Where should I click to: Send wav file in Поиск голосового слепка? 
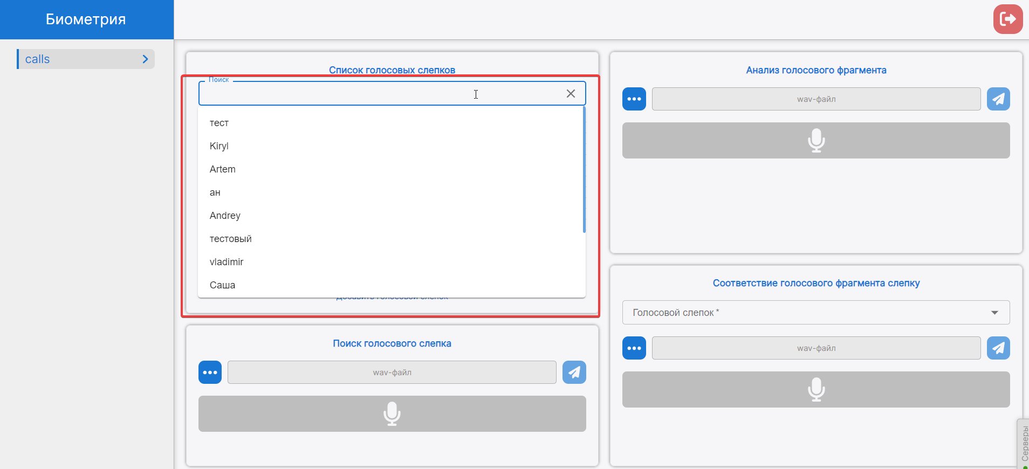point(574,373)
